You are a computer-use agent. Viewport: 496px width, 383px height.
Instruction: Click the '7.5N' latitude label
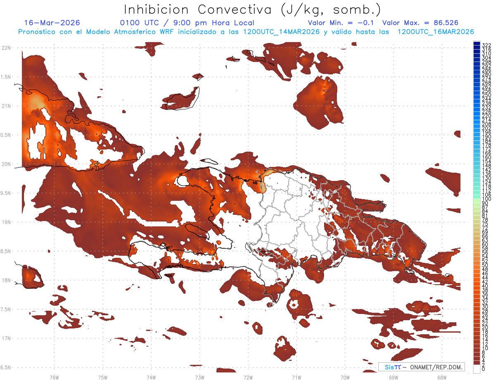click(x=5, y=309)
